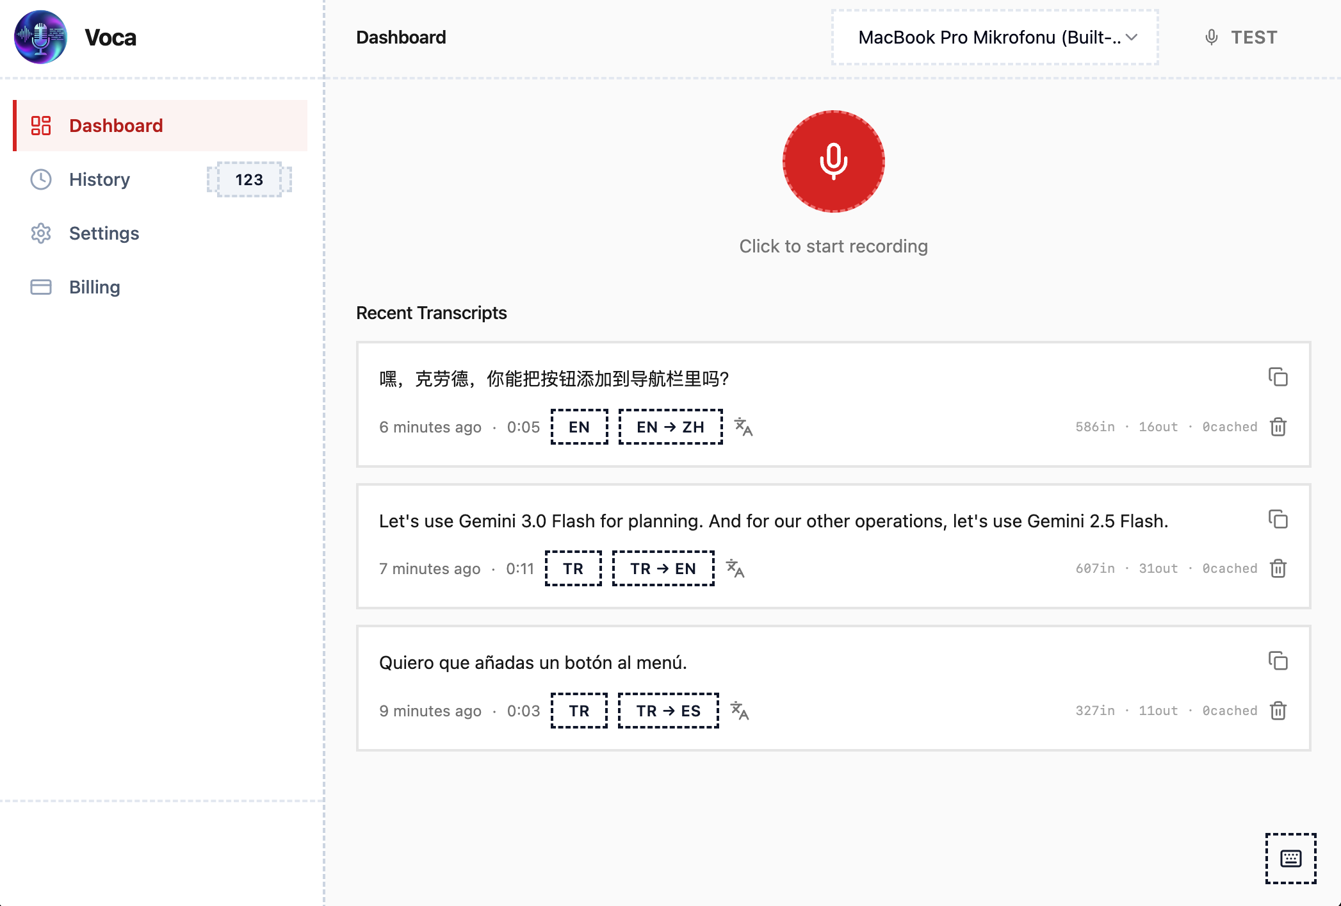The height and width of the screenshot is (906, 1341).
Task: Delete the 6 minutes ago transcript
Action: tap(1278, 427)
